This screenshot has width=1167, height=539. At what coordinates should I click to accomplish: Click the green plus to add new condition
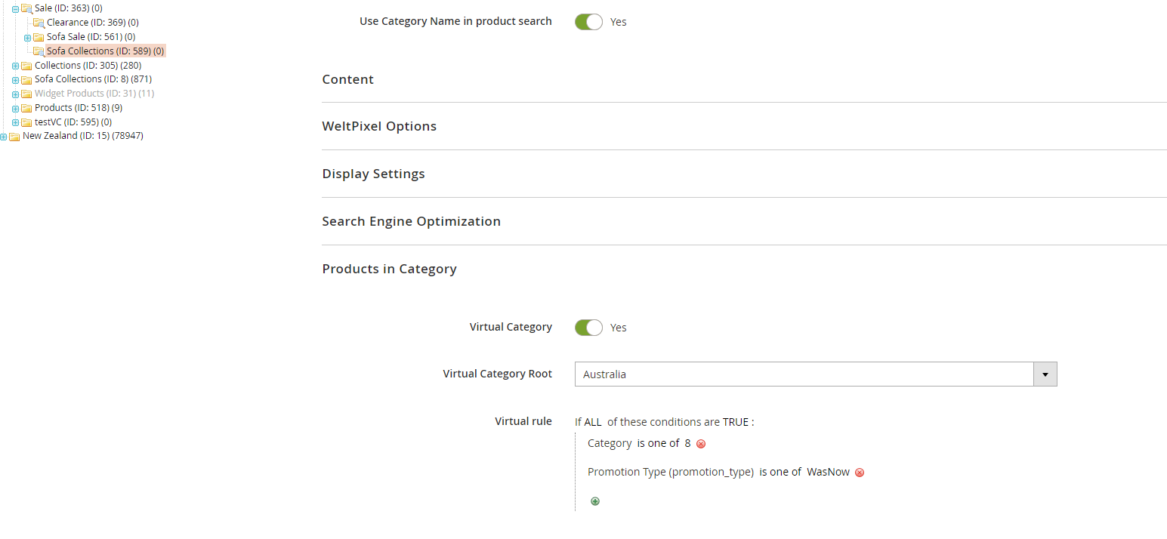(595, 500)
